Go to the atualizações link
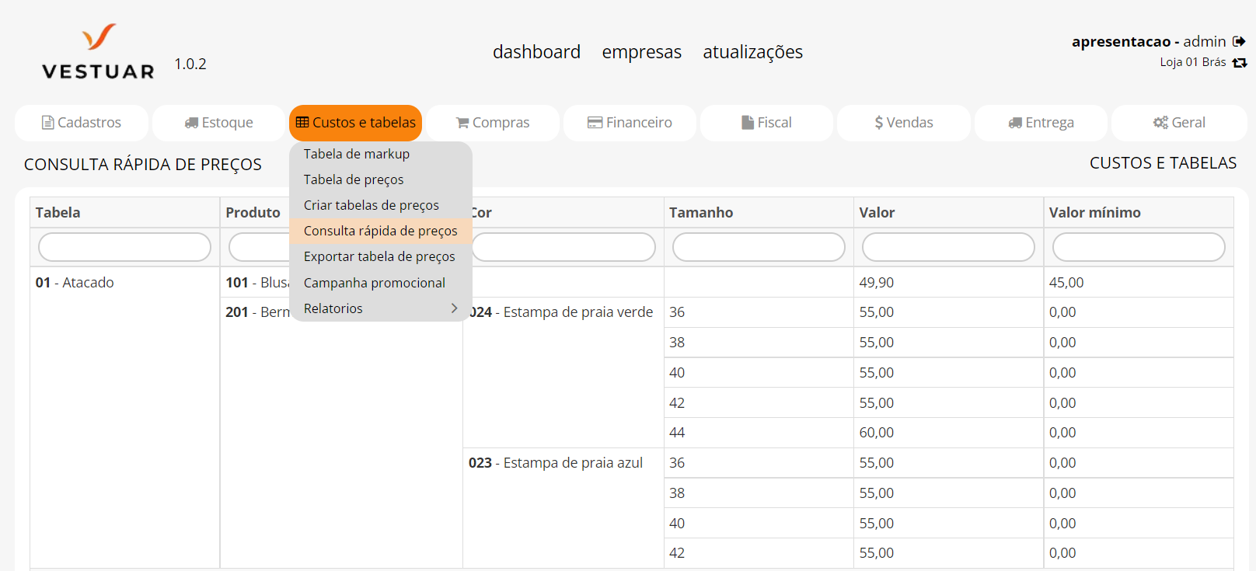The height and width of the screenshot is (571, 1256). [752, 52]
